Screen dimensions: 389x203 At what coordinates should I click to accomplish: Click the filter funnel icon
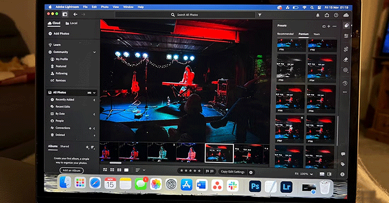click(260, 15)
